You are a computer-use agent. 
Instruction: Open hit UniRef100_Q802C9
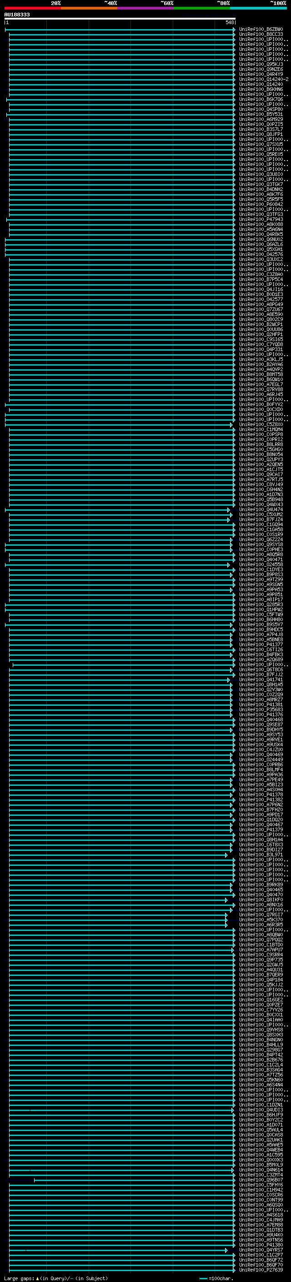coord(261,320)
